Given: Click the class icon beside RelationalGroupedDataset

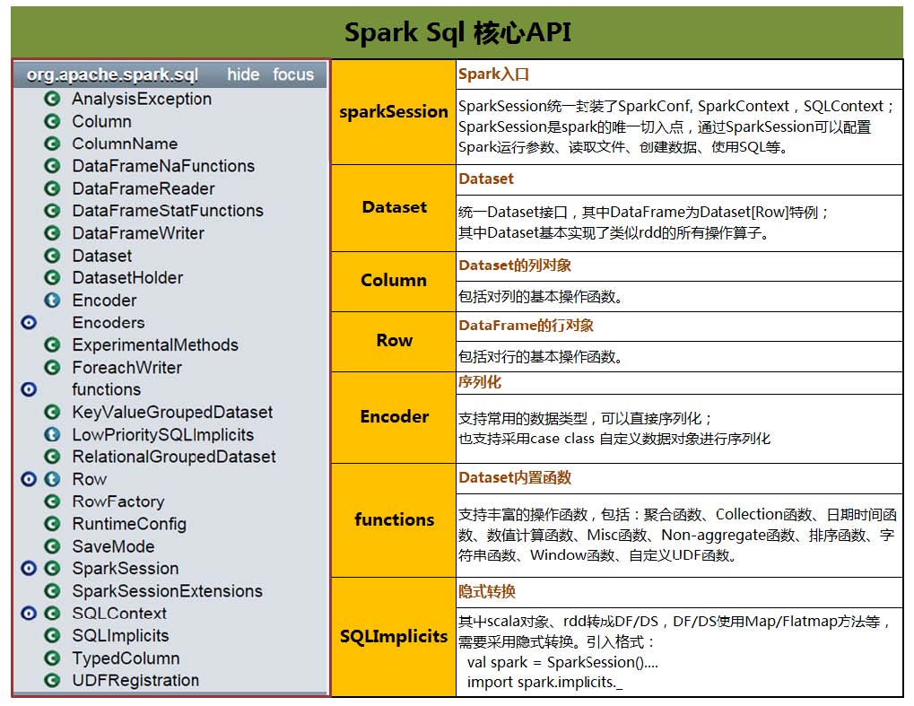Looking at the screenshot, I should pos(52,457).
